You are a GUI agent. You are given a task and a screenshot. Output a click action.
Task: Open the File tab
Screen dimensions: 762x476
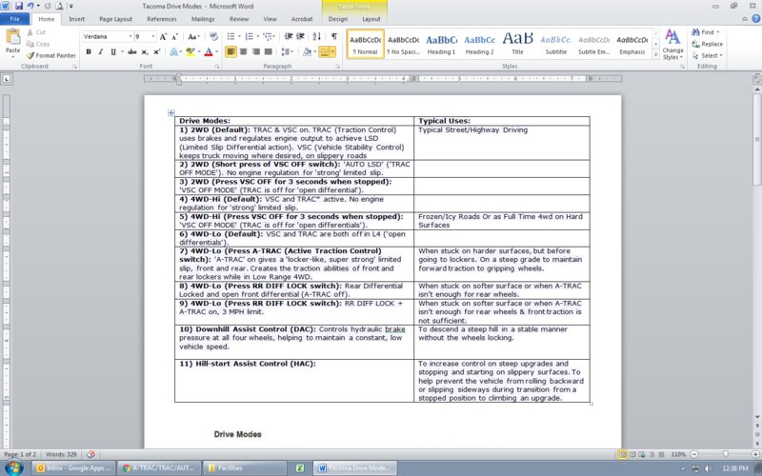15,19
